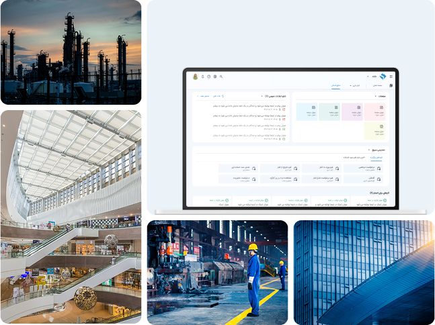Click the factory worker photo thumbnail
This screenshot has height=325, width=435.
click(x=217, y=273)
